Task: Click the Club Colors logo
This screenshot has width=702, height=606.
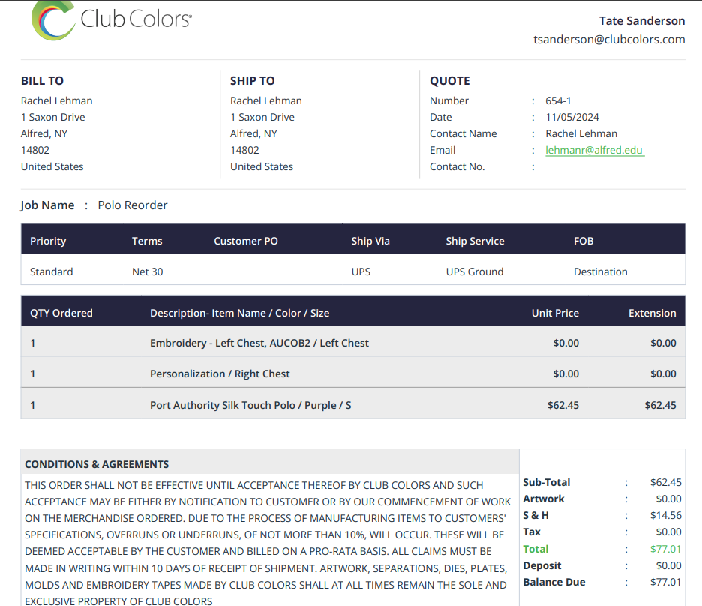Action: coord(112,20)
